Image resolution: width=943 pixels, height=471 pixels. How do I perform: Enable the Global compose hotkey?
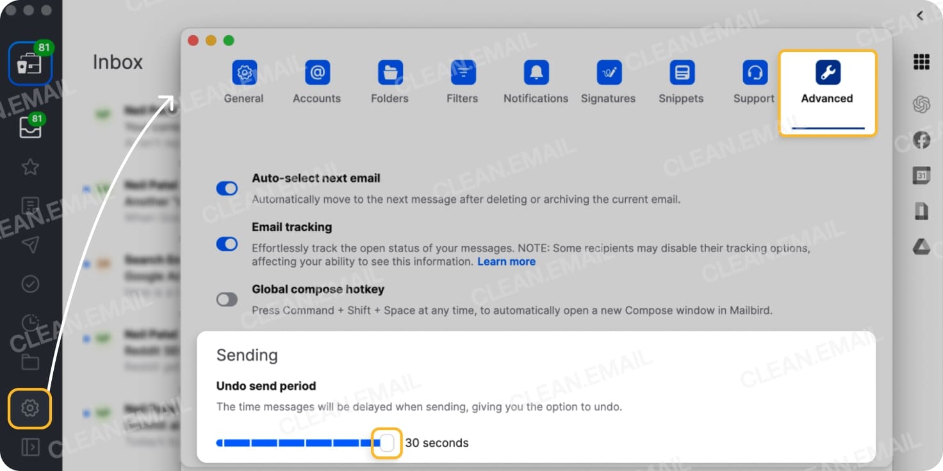[x=227, y=299]
